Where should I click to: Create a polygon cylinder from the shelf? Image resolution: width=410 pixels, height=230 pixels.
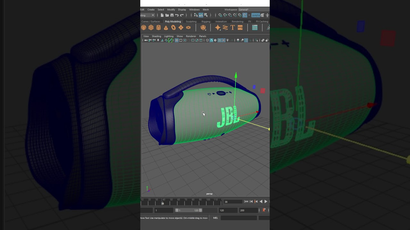click(159, 28)
